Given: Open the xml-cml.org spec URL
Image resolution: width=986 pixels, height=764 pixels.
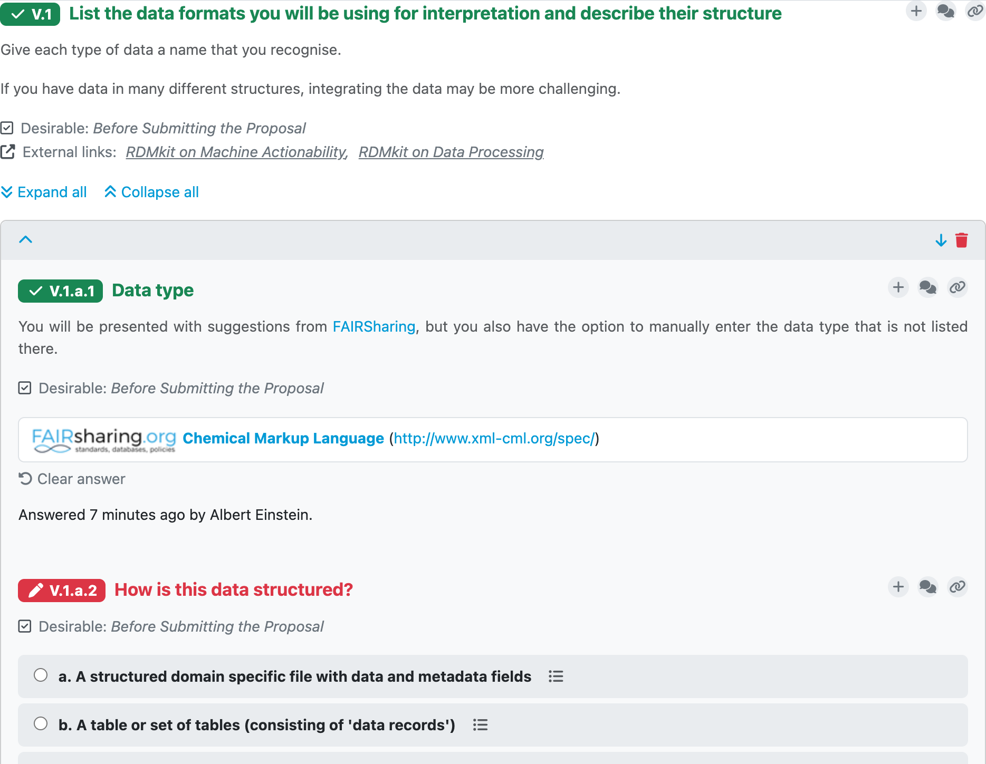Looking at the screenshot, I should tap(494, 439).
